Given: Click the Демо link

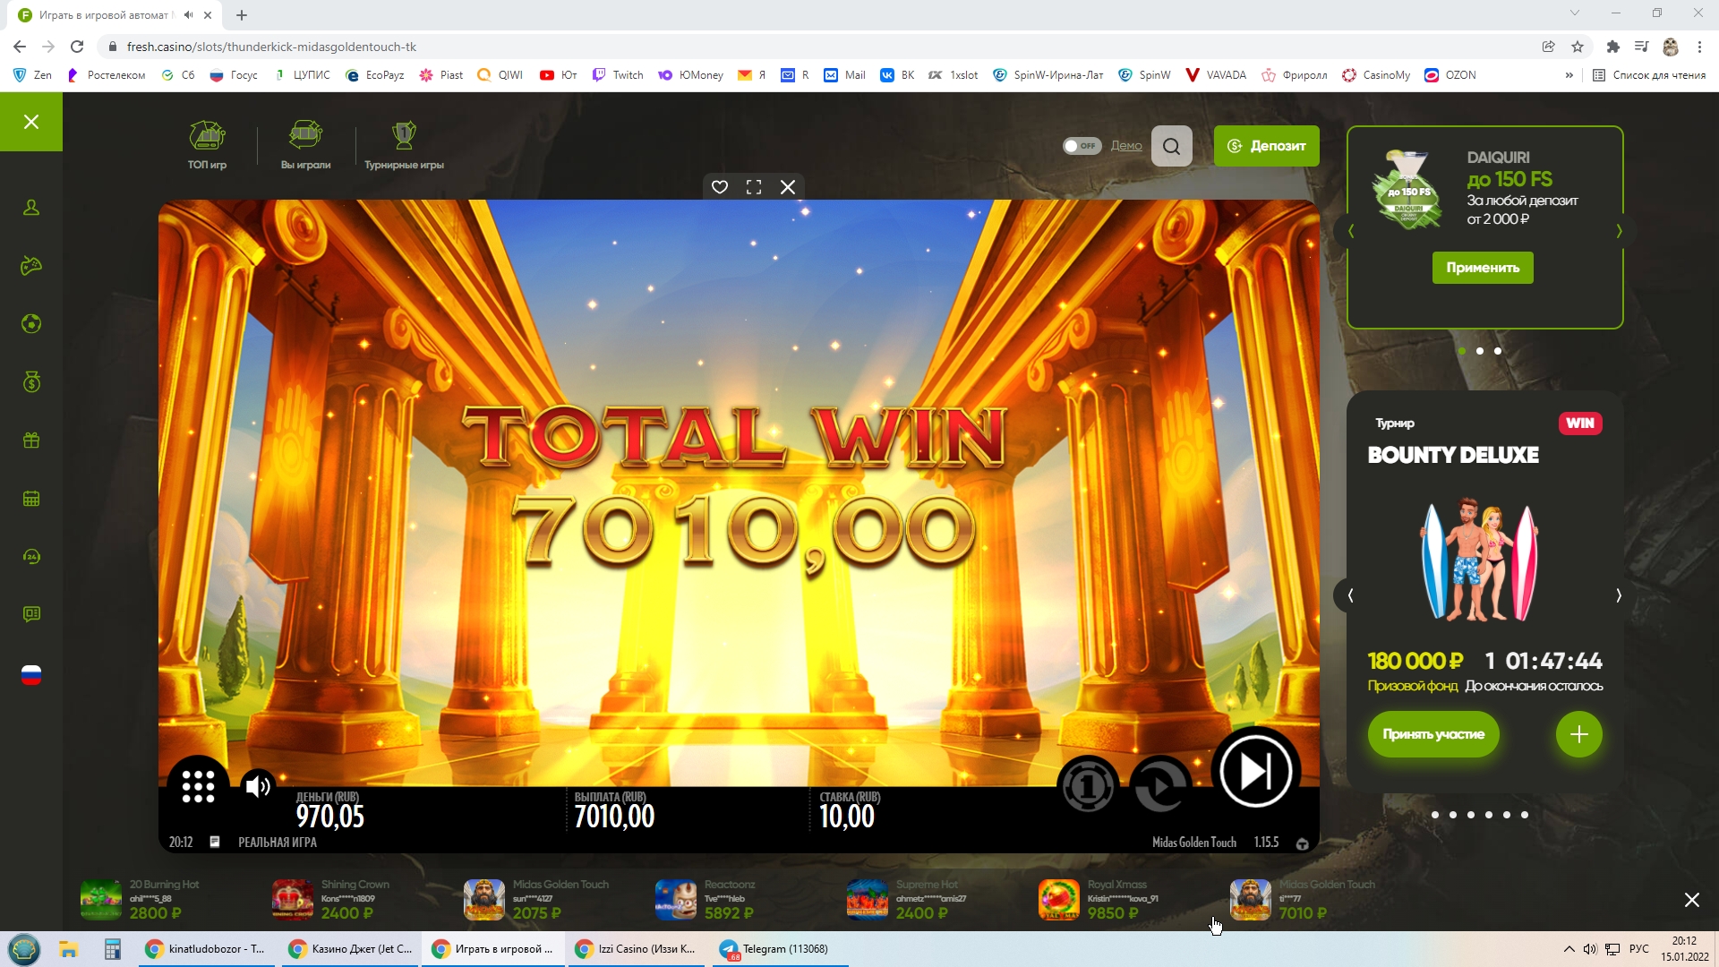Looking at the screenshot, I should click(1126, 146).
